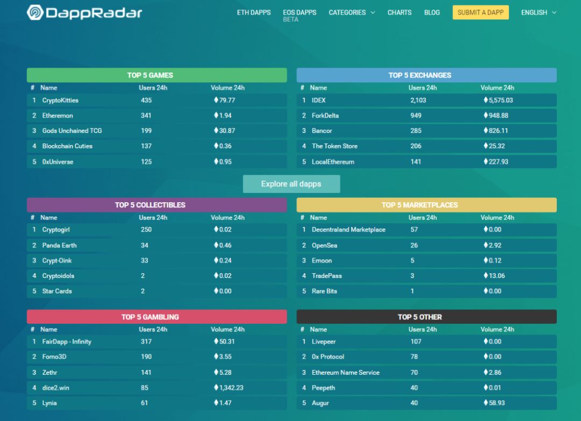Open the Top 5 Exchanges header
Screen dimensions: 581x421
427,75
